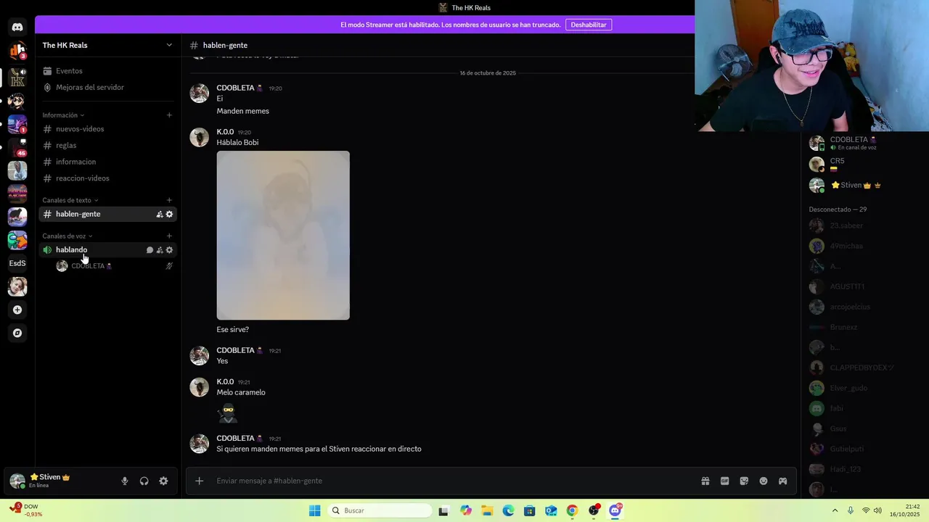Image resolution: width=929 pixels, height=522 pixels.
Task: Toggle microphone mute in user panel
Action: pyautogui.click(x=125, y=481)
